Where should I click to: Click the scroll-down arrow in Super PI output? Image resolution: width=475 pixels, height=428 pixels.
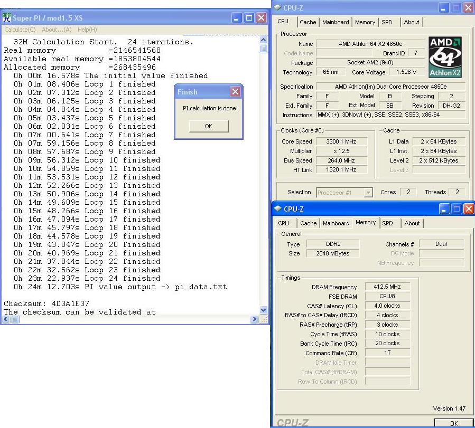pyautogui.click(x=264, y=310)
